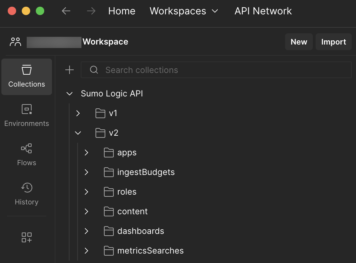
Task: Click the forward navigation arrow
Action: click(x=91, y=11)
